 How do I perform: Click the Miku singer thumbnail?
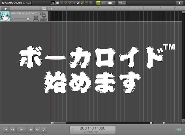(x=5, y=16)
